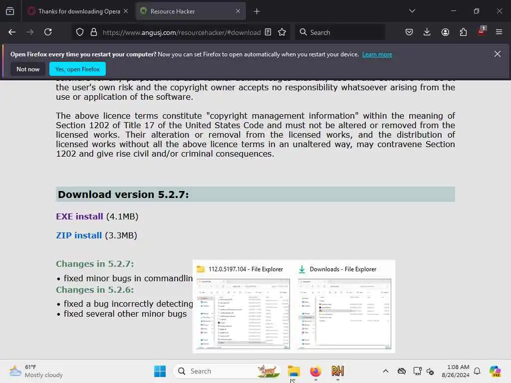Click the Changes in 5.2.7 heading
Image resolution: width=511 pixels, height=383 pixels.
(x=95, y=264)
